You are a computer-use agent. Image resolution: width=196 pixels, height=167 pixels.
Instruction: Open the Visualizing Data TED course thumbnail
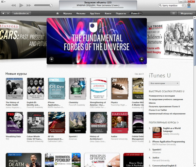[14, 121]
